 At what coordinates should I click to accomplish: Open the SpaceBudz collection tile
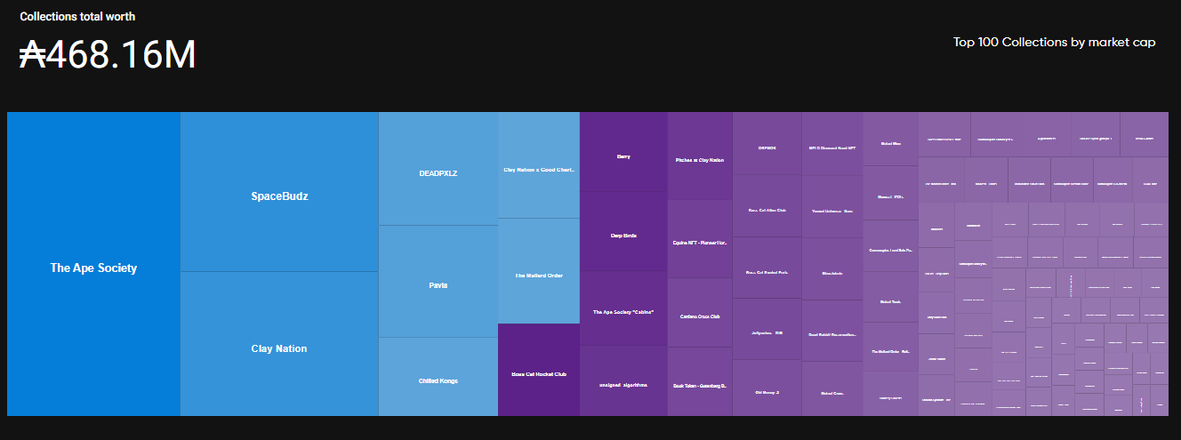(279, 191)
